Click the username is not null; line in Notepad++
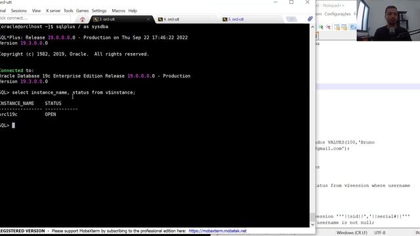 pos(345,223)
